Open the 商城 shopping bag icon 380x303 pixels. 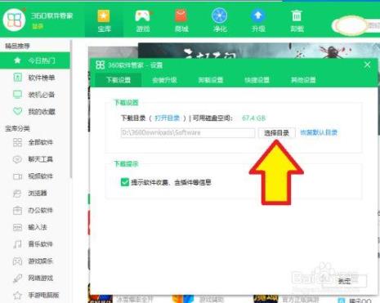point(181,16)
